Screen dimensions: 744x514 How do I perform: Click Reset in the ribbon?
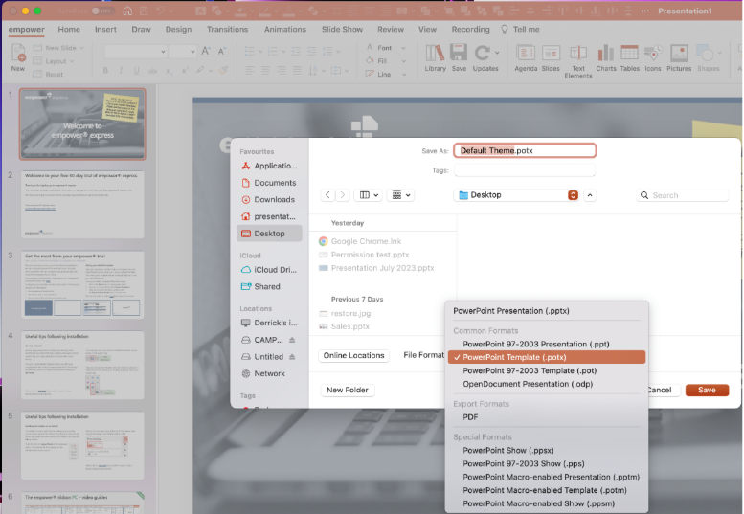[x=48, y=75]
